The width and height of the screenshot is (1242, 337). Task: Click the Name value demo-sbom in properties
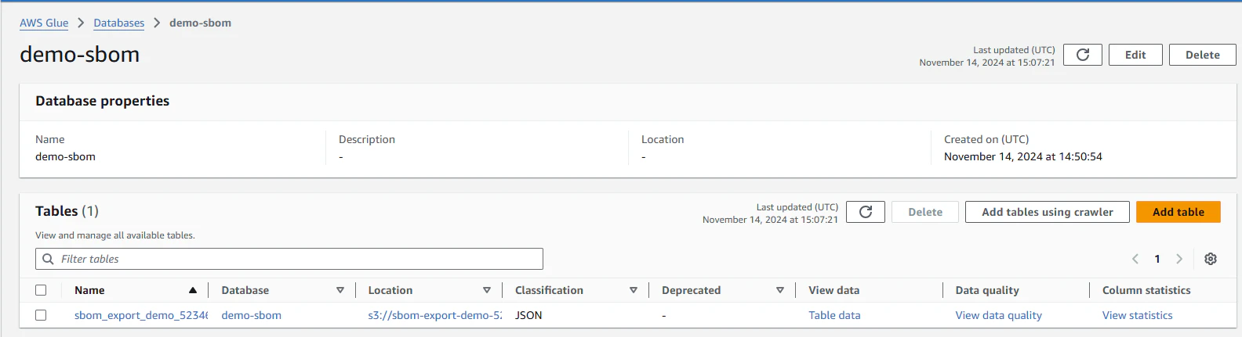[x=65, y=156]
